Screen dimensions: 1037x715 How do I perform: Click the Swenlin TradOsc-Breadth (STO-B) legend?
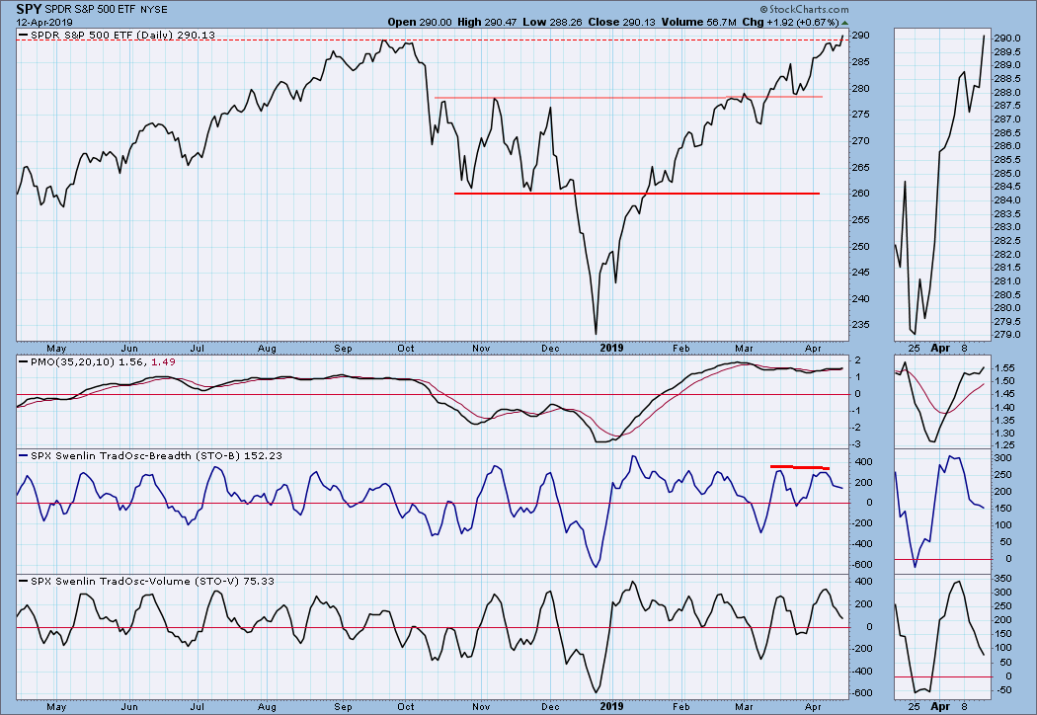coord(151,455)
